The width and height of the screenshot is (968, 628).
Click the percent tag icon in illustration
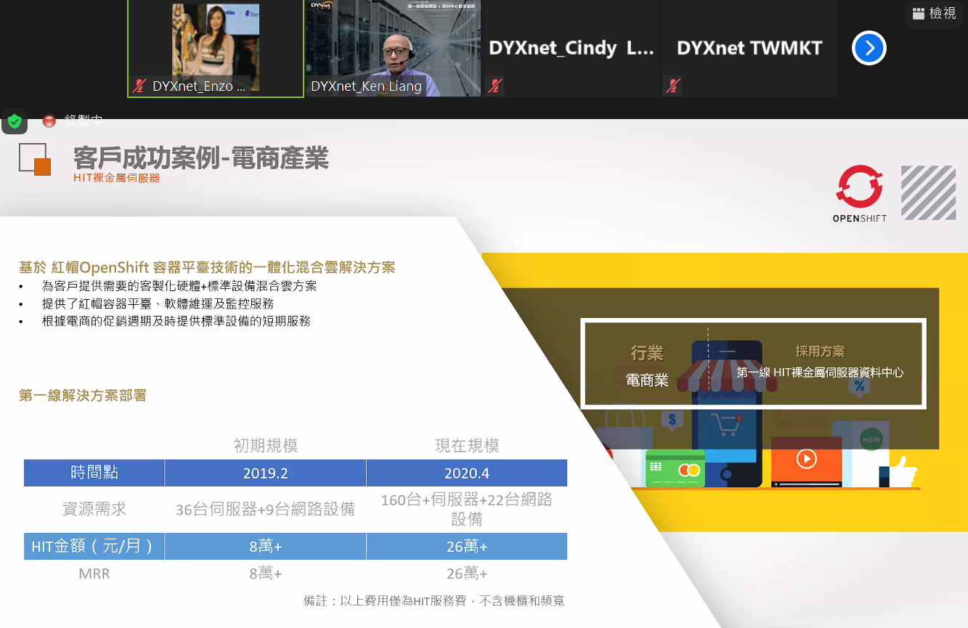860,386
